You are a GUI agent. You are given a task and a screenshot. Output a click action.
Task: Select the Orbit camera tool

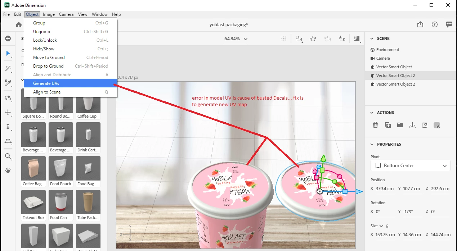click(8, 98)
